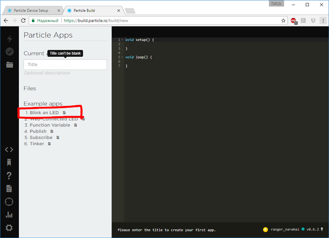The height and width of the screenshot is (238, 329).
Task: Collapse the fold arrow on line 1
Action: (122, 40)
